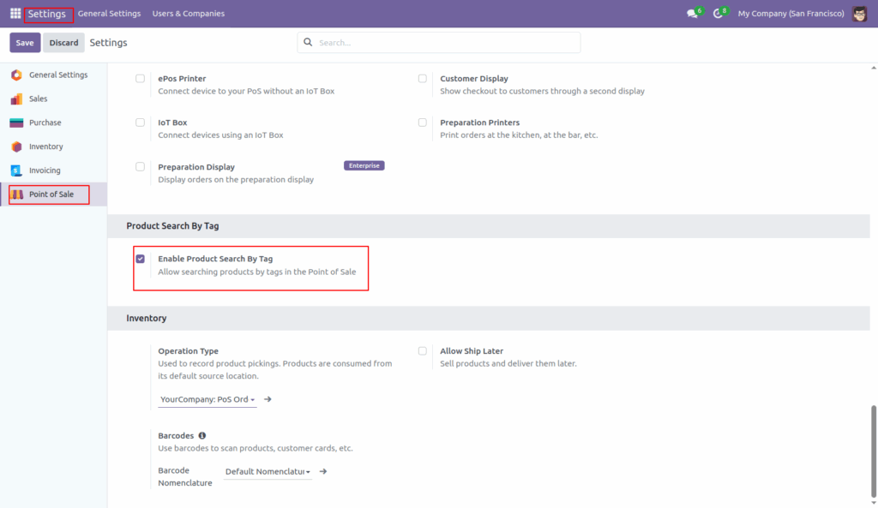Enable the Allow Ship Later option
The image size is (878, 508).
tap(422, 350)
